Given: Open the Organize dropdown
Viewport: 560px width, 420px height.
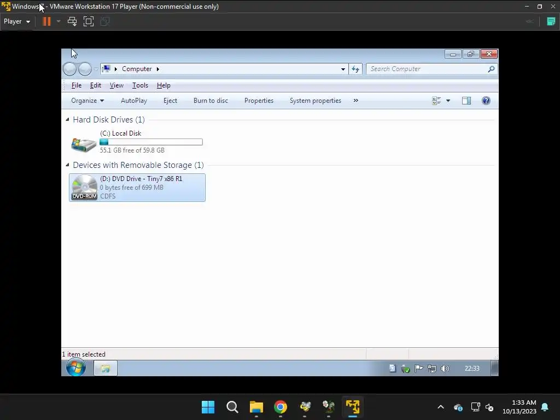Looking at the screenshot, I should coord(87,101).
